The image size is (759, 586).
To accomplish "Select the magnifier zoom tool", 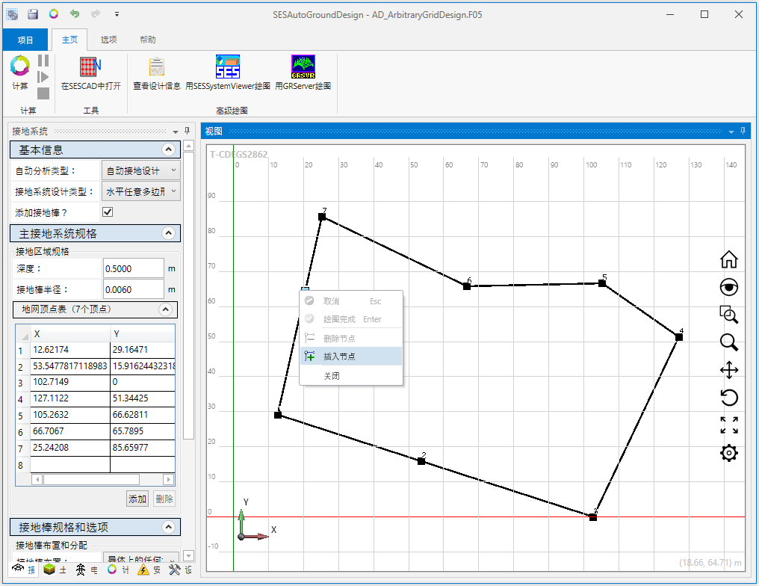I will pos(729,342).
